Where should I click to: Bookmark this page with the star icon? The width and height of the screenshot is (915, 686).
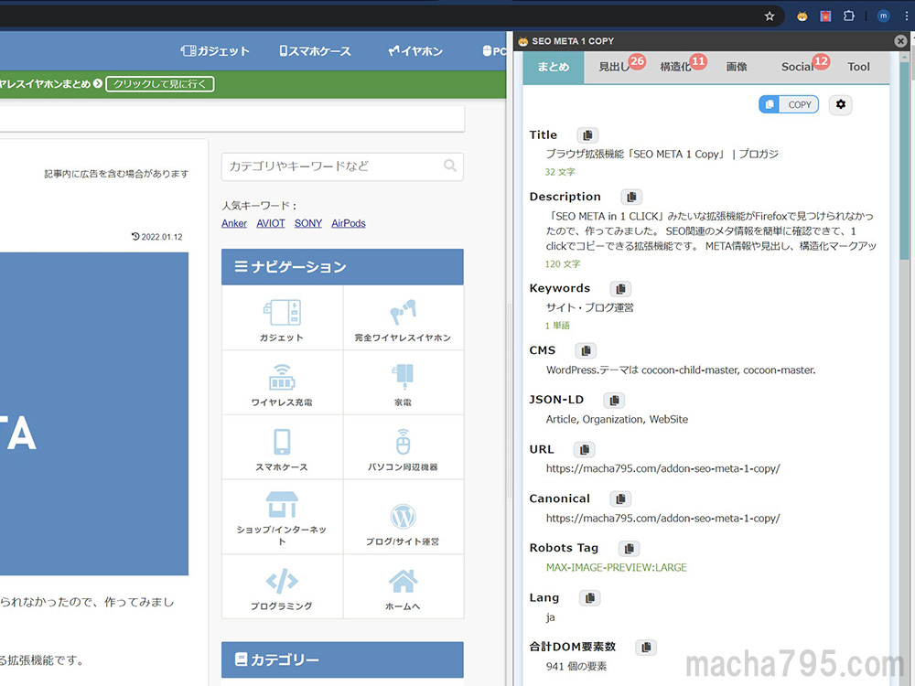770,16
